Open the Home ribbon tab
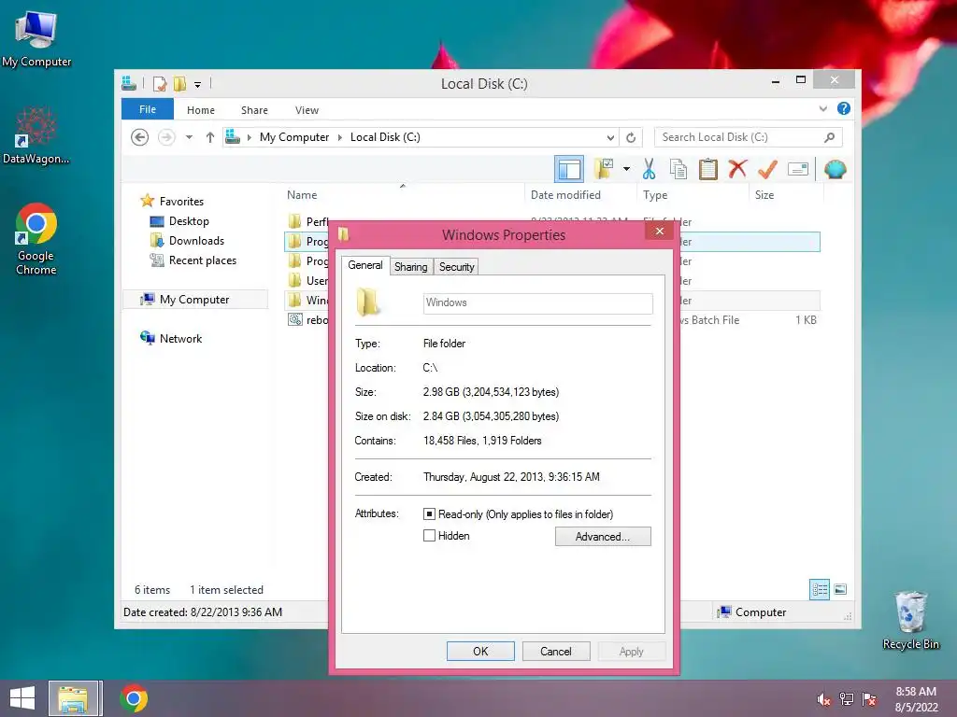Image resolution: width=957 pixels, height=717 pixels. [x=201, y=110]
